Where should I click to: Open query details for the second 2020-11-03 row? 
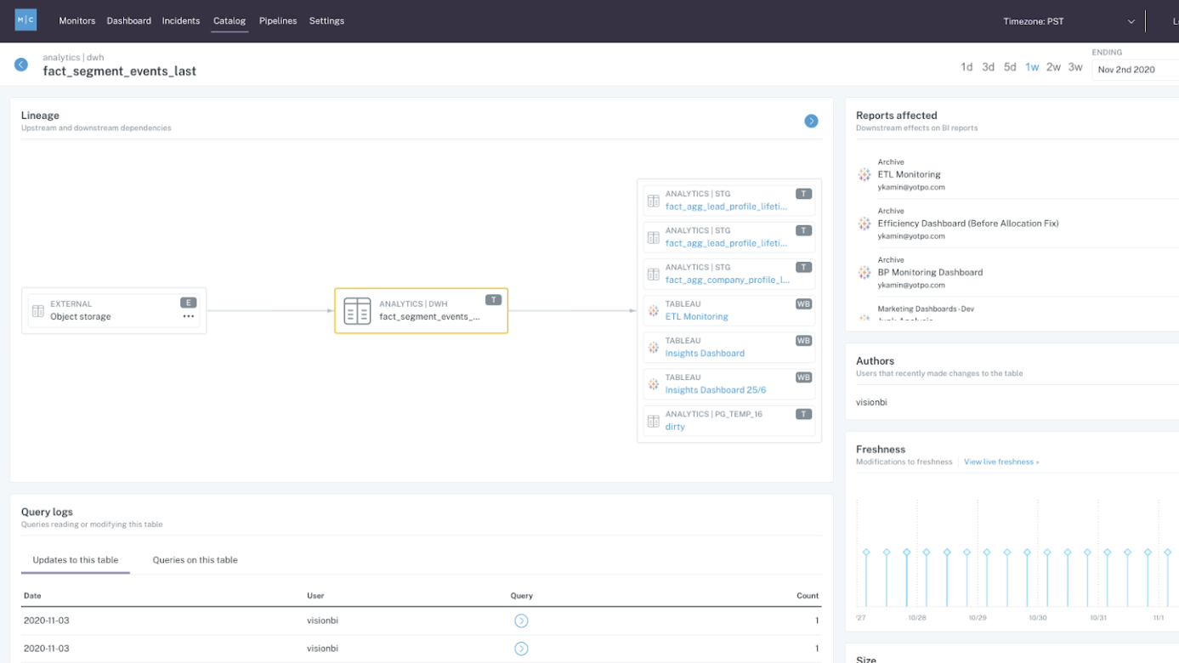click(521, 649)
